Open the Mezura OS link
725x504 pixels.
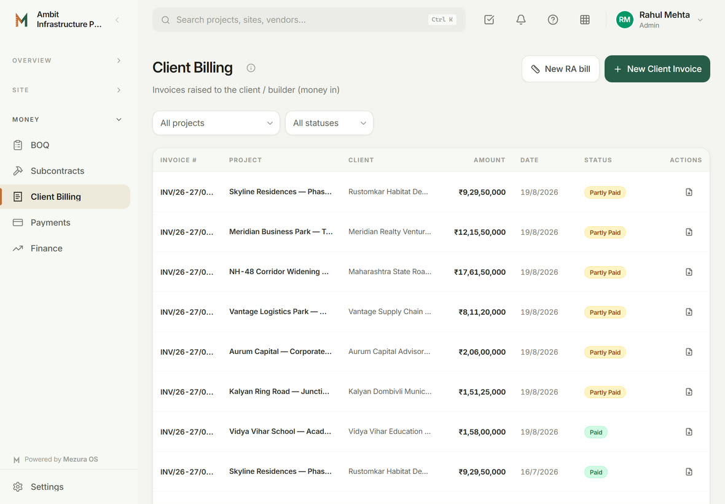80,459
